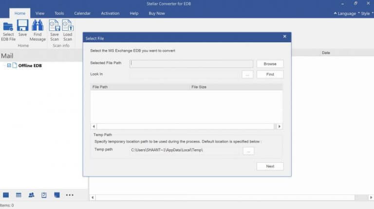Click the Items: 0 status text
The width and height of the screenshot is (374, 209).
7,205
